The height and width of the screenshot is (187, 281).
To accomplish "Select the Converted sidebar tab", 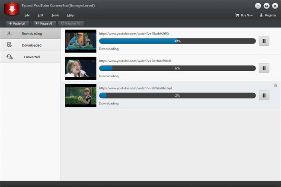I will (30, 57).
